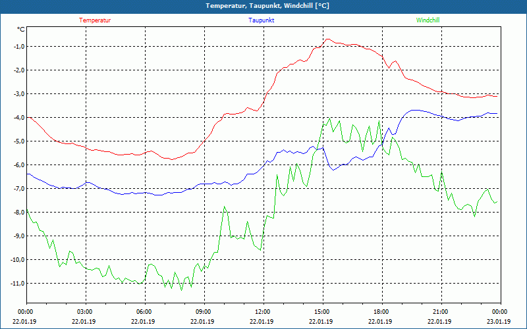Click the -7,0 y-axis value
Screen dimensions: 527x329
[19, 189]
